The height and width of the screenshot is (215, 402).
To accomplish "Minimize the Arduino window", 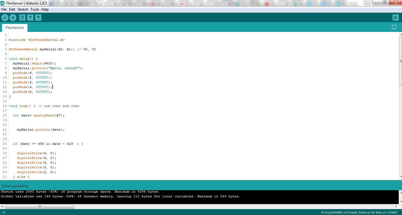I will pyautogui.click(x=376, y=3).
